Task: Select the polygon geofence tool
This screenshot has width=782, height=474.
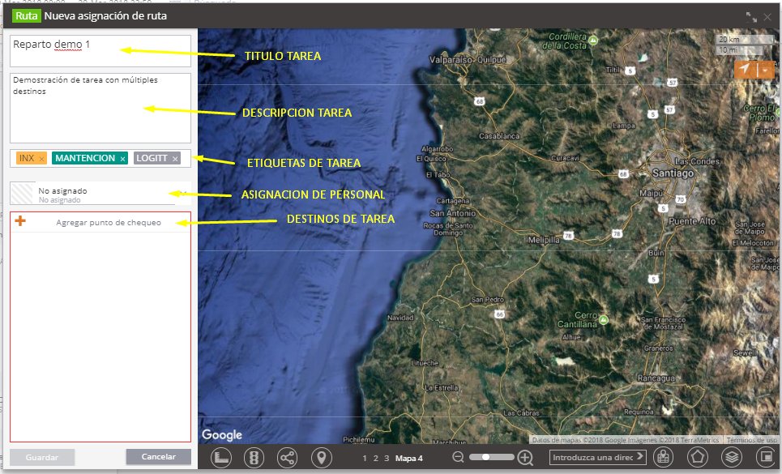Action: (698, 456)
